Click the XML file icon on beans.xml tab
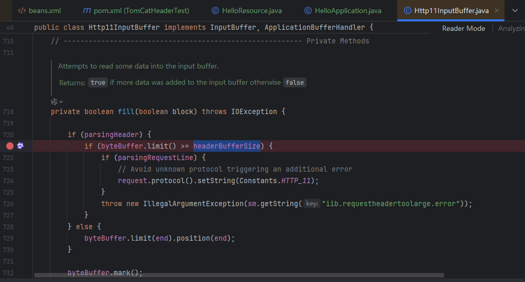525x282 pixels. pos(22,10)
